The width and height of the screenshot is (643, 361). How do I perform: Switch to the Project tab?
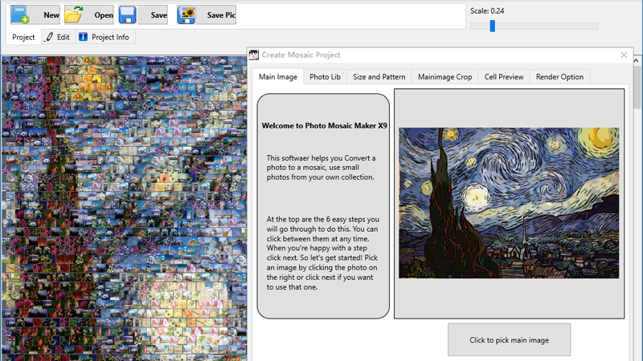point(23,37)
